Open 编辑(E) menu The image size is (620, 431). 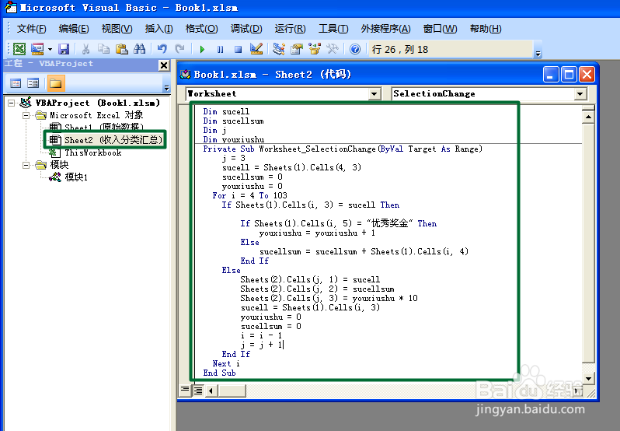[74, 29]
